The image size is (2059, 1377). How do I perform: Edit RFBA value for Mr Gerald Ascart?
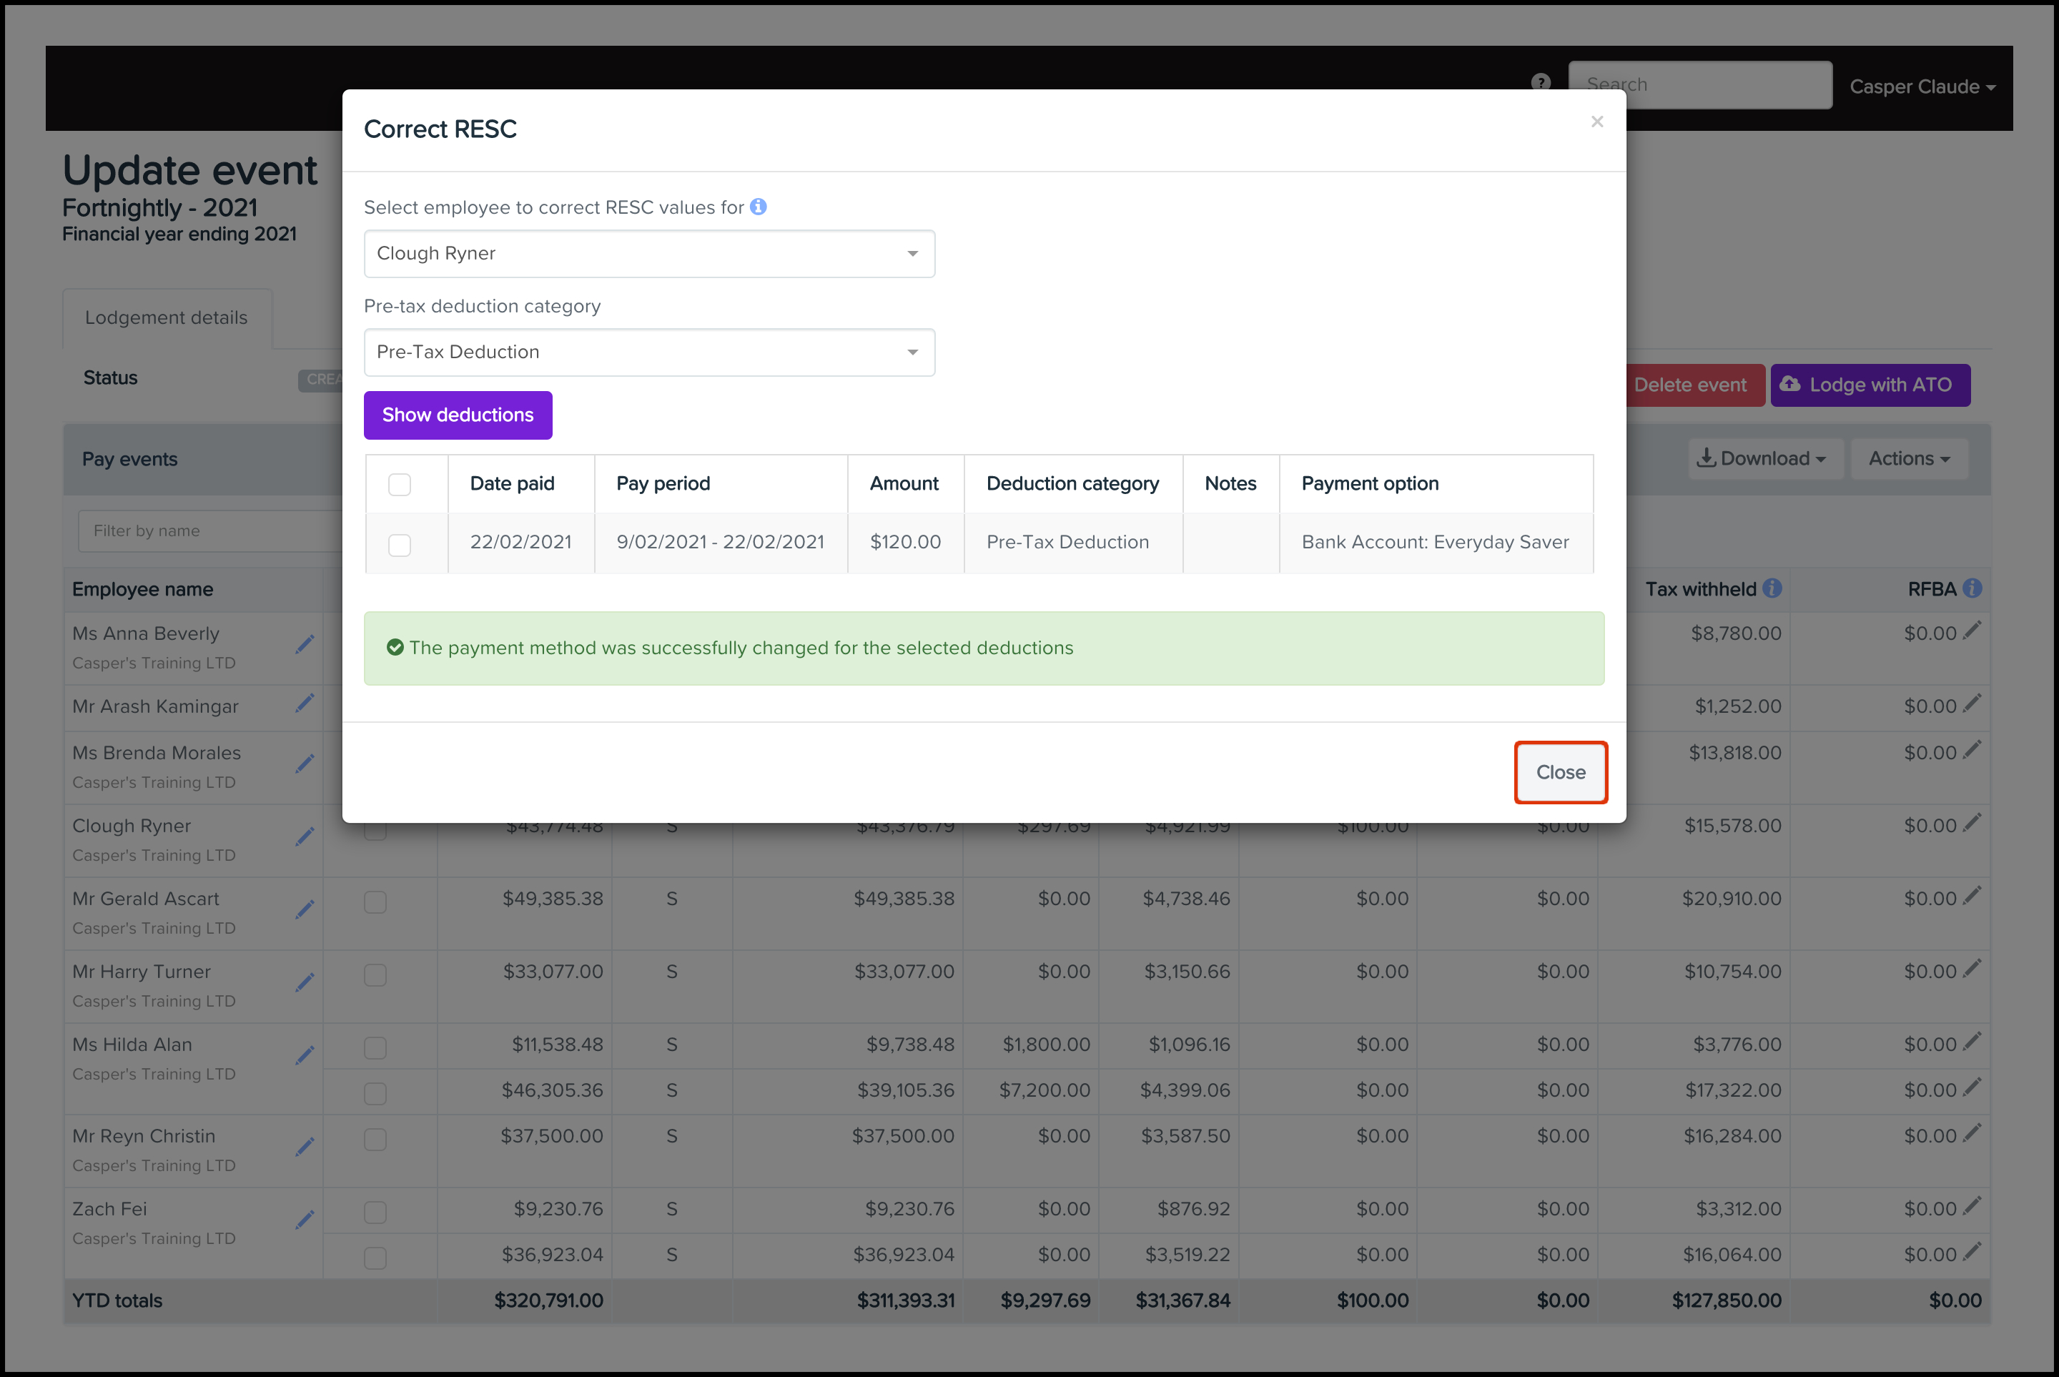pyautogui.click(x=1972, y=896)
